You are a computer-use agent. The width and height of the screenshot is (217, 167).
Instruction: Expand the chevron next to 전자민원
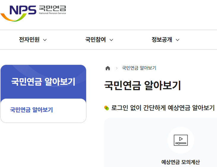pos(45,40)
